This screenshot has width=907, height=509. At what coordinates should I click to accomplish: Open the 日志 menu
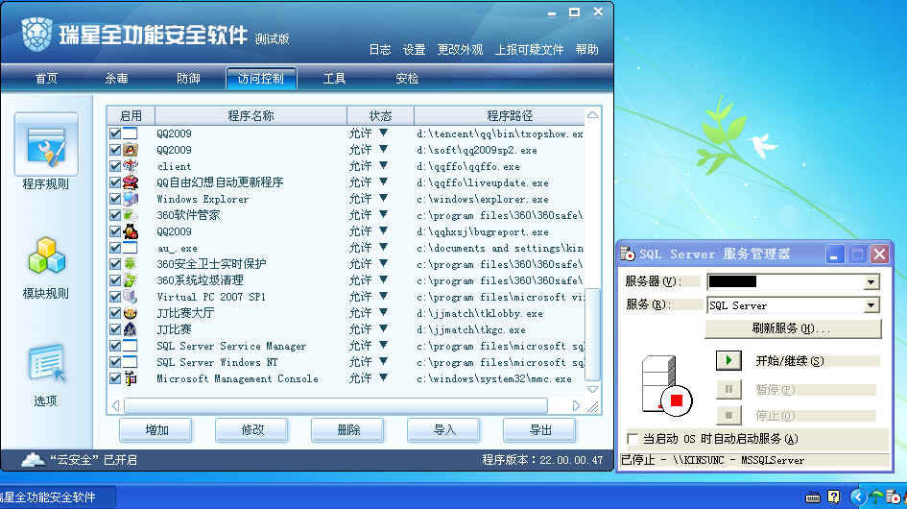tap(379, 50)
